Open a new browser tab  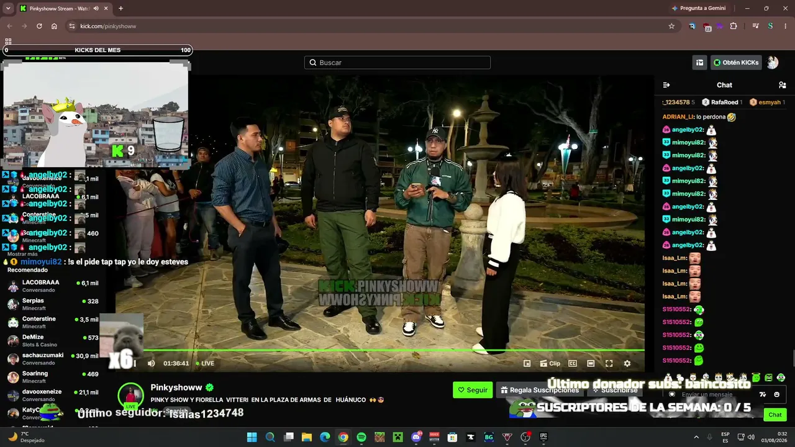[120, 8]
